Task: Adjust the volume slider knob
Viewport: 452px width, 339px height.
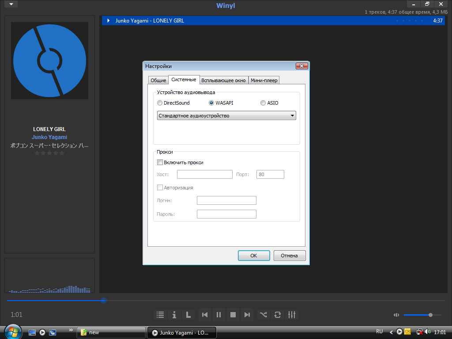Action: coord(430,315)
